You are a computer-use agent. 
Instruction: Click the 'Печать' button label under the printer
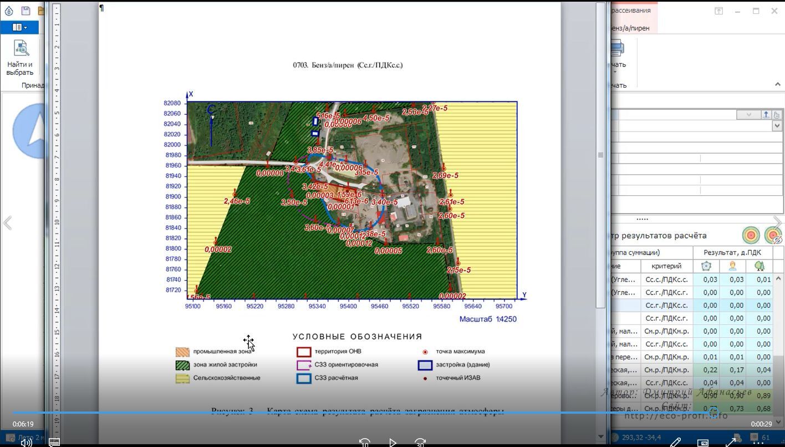click(x=618, y=65)
